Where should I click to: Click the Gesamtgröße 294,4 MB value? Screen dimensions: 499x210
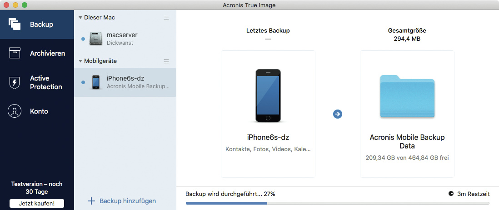pyautogui.click(x=407, y=39)
